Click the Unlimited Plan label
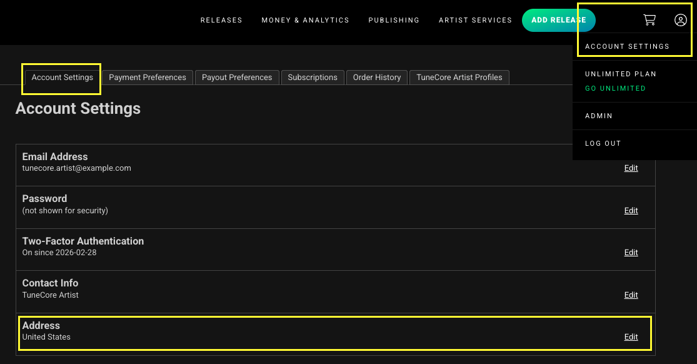697x364 pixels. [x=621, y=74]
